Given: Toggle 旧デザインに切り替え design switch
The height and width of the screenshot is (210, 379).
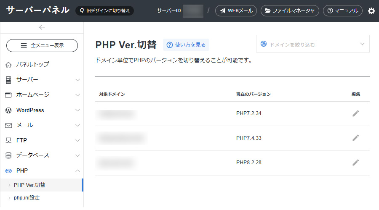Looking at the screenshot, I should pos(104,10).
